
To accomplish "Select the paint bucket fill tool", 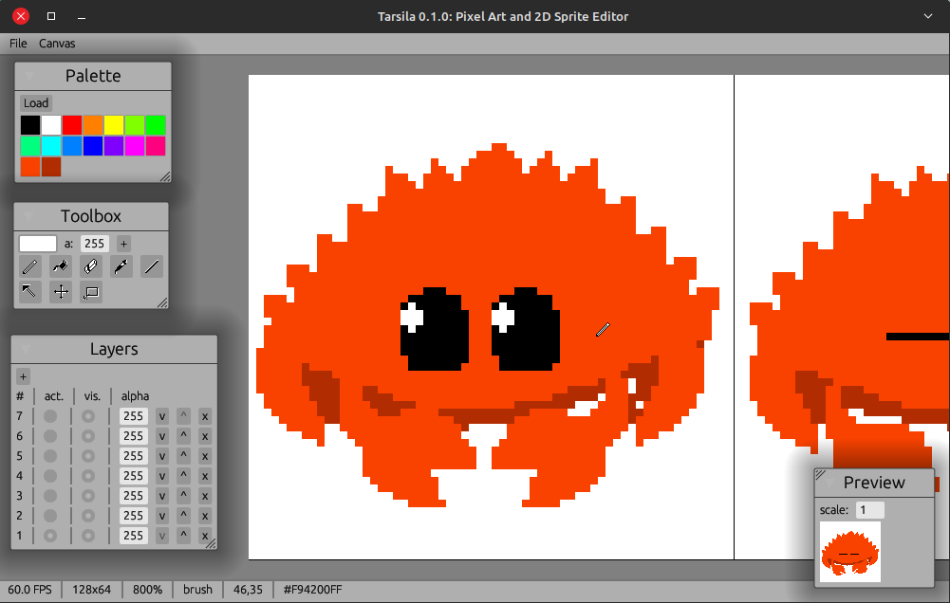I will coord(60,266).
